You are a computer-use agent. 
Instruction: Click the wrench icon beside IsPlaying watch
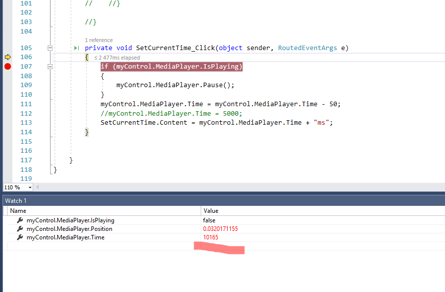19,220
